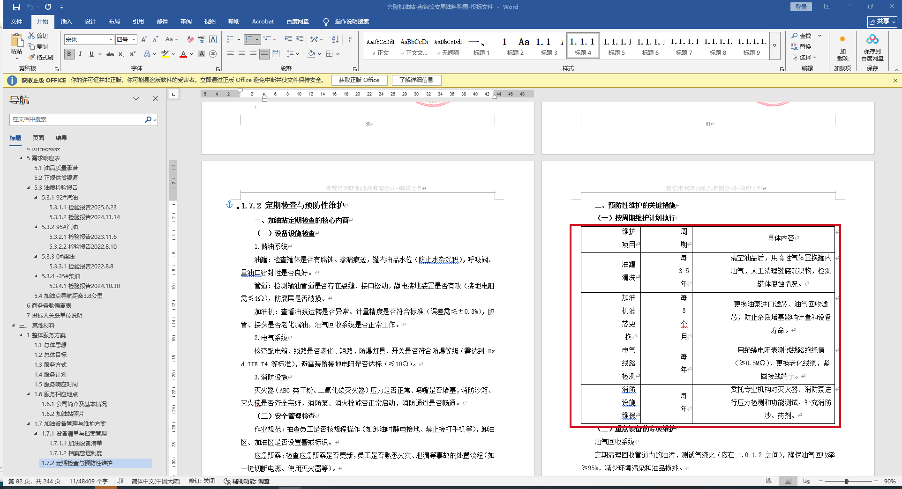Open the change case (Aa) dropdown

172,39
